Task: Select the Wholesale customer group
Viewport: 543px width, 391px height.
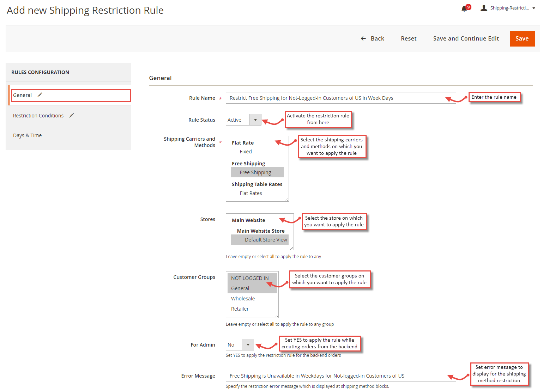Action: [x=243, y=298]
